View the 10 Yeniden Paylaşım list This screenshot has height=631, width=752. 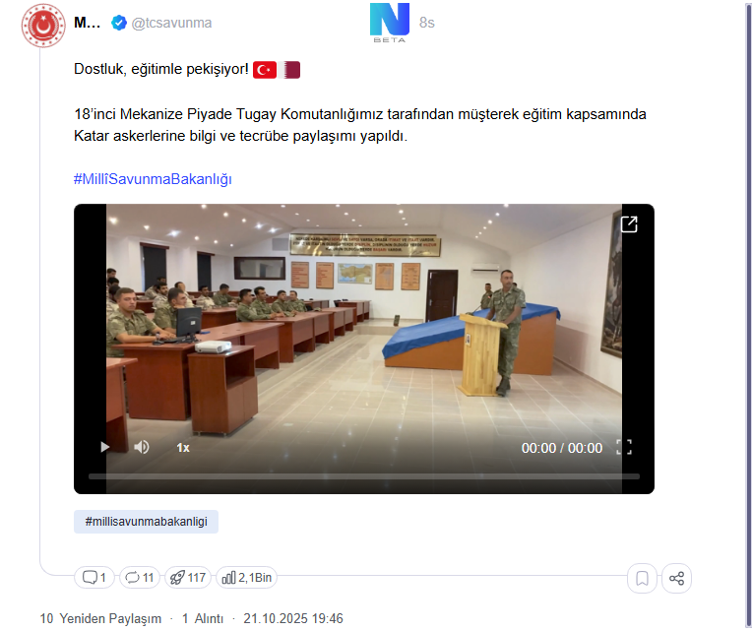[x=100, y=618]
